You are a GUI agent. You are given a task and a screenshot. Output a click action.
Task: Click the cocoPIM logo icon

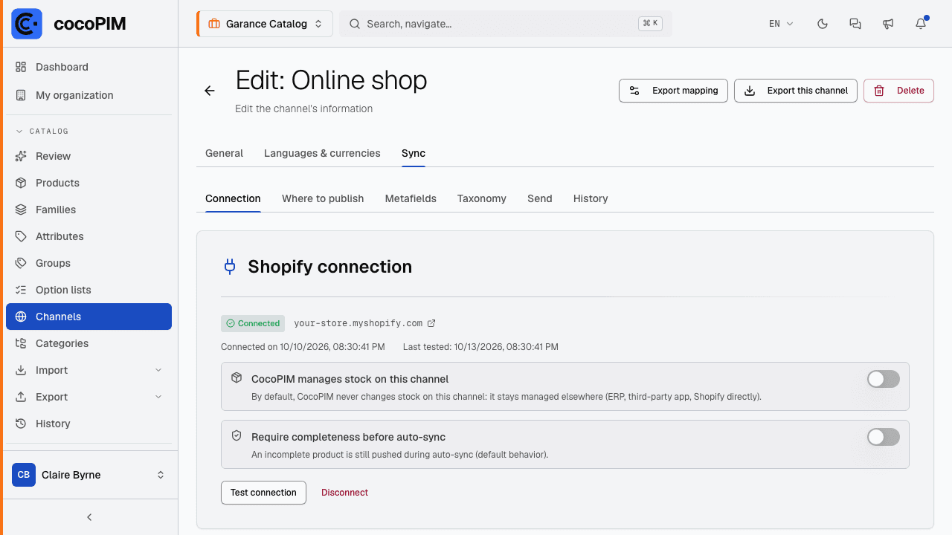pyautogui.click(x=27, y=24)
